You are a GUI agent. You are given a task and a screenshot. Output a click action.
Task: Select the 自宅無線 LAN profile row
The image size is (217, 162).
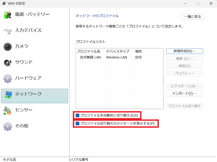[x=119, y=57]
